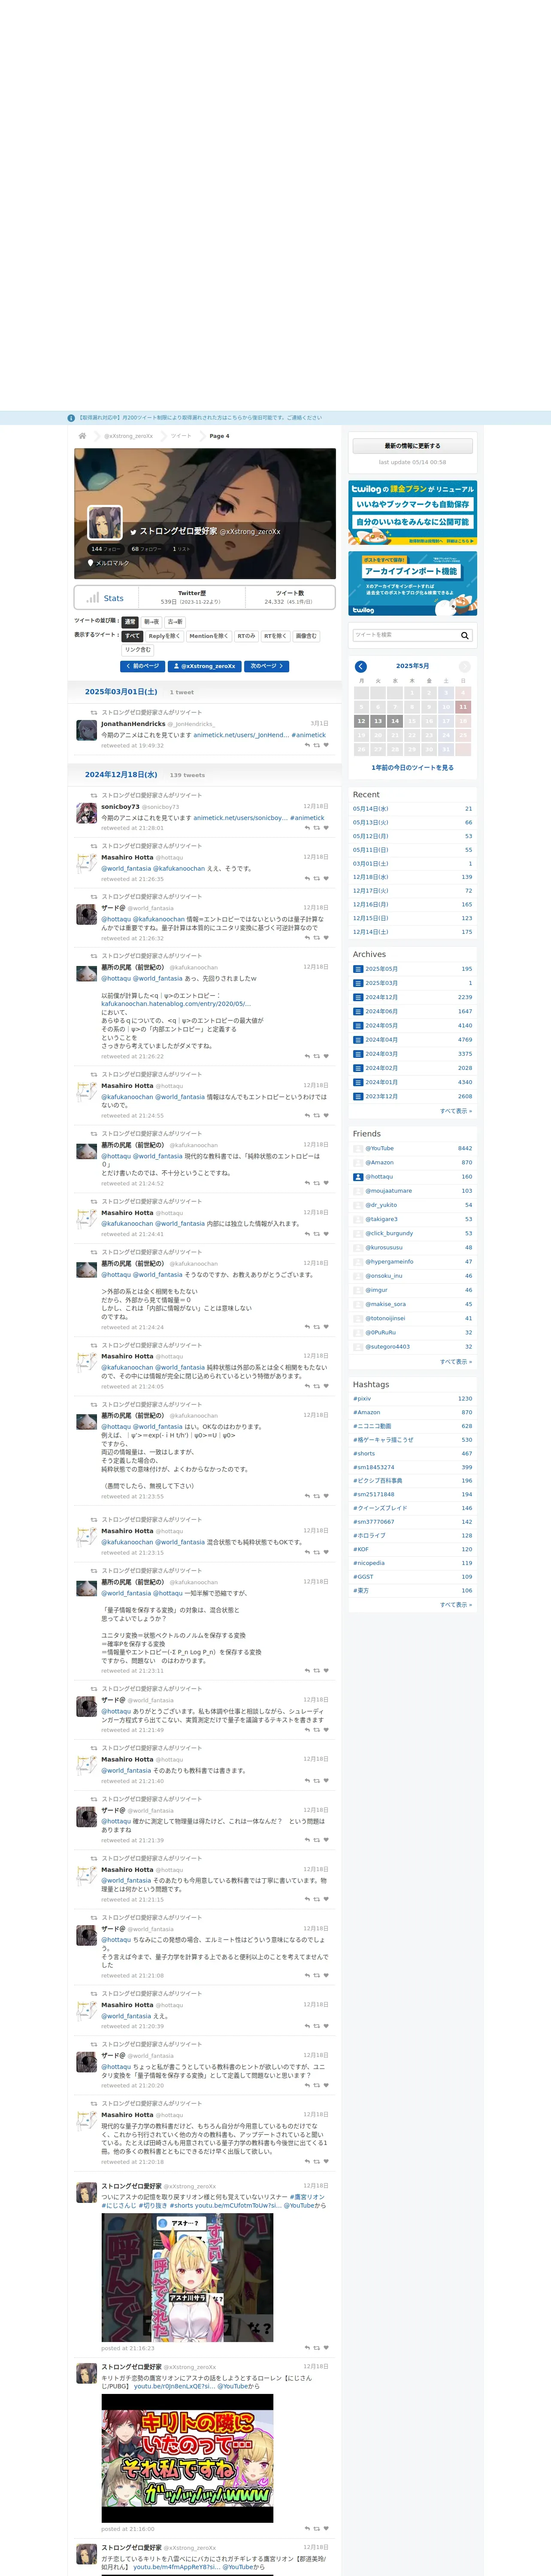Click 前のページ button
The height and width of the screenshot is (2576, 551).
[x=143, y=666]
